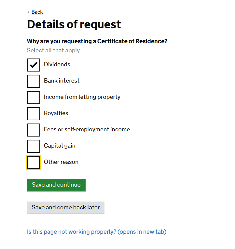Click the 'Royalties' label text
The height and width of the screenshot is (249, 235).
tap(56, 113)
